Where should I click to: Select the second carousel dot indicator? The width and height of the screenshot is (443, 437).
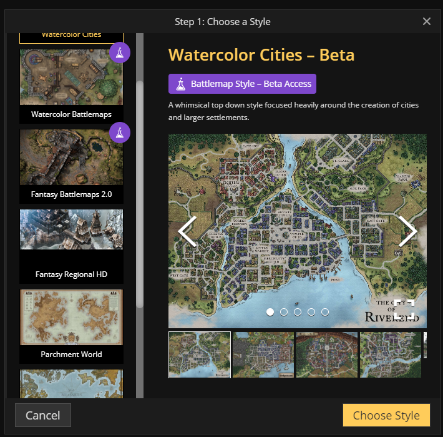tap(284, 311)
